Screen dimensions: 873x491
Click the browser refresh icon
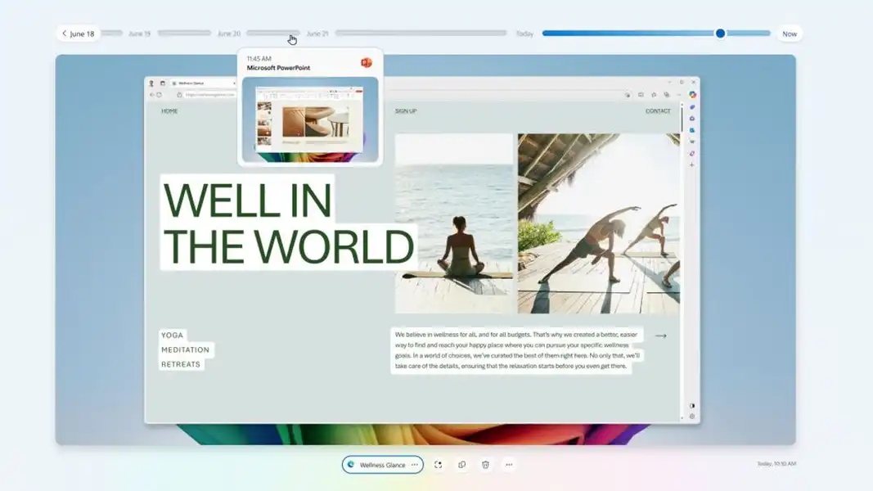click(159, 95)
